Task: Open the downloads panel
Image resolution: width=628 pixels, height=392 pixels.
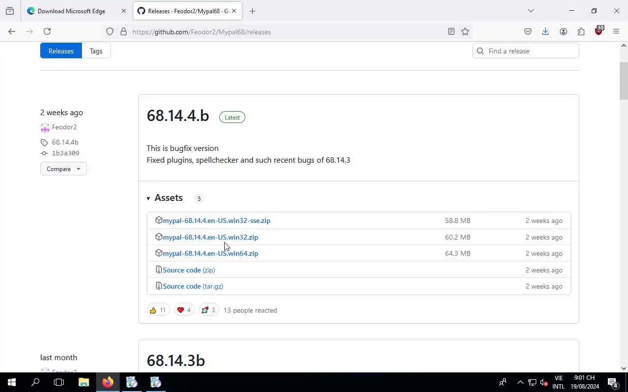Action: 545,31
